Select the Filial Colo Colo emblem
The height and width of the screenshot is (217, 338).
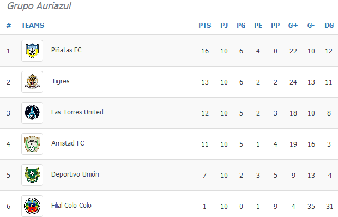[x=32, y=206]
